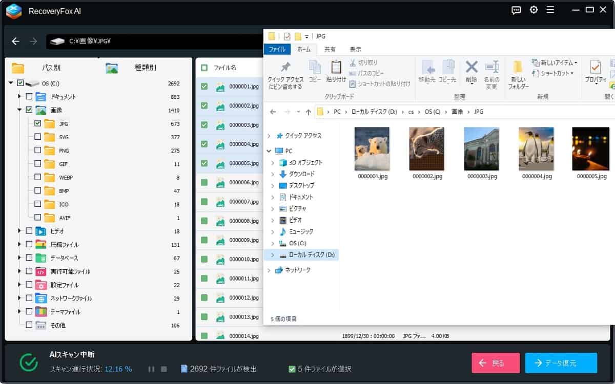Collapse the 画像 tree node
Image resolution: width=615 pixels, height=384 pixels.
(19, 110)
